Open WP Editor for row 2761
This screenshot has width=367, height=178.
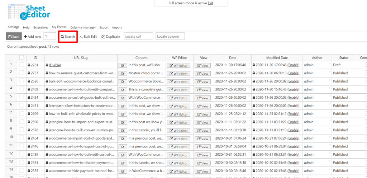click(x=178, y=66)
